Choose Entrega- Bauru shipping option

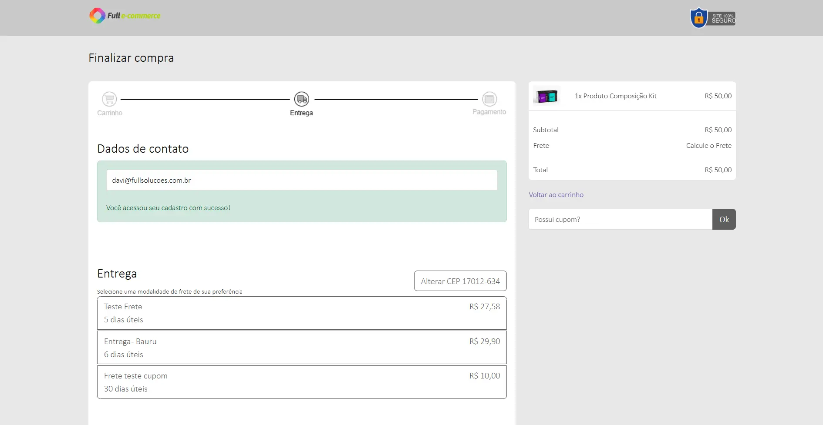(x=302, y=348)
